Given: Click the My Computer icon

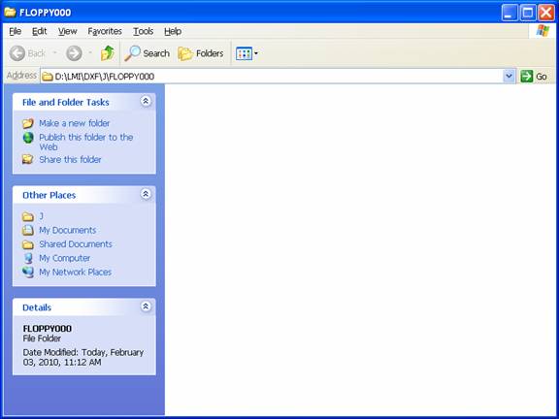Looking at the screenshot, I should coord(28,258).
